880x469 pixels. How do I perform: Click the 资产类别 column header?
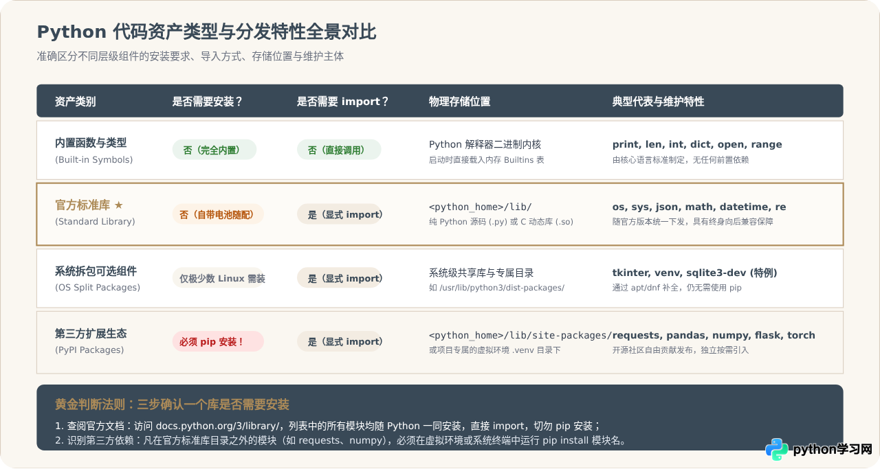[x=76, y=102]
